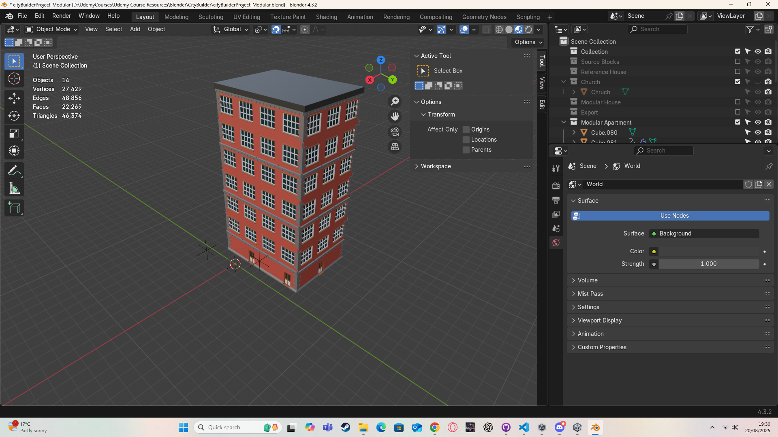The height and width of the screenshot is (437, 778).
Task: Select the Scale tool
Action: tap(14, 134)
